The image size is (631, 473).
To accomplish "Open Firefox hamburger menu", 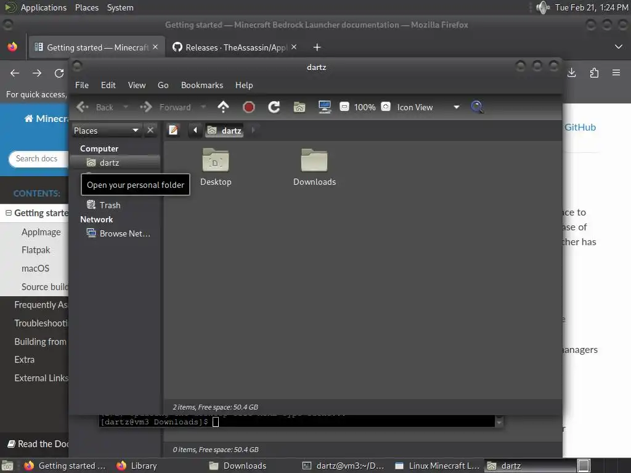I will (616, 73).
